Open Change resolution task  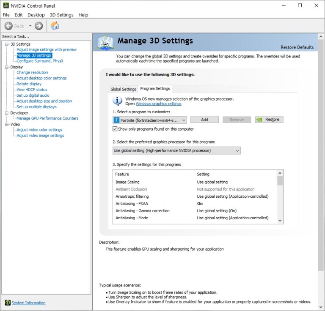pos(32,72)
